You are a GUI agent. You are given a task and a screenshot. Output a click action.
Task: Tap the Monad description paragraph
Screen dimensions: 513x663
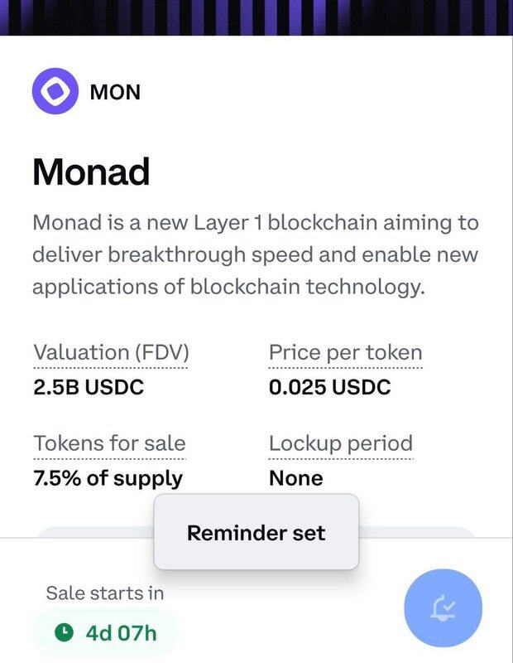[255, 255]
